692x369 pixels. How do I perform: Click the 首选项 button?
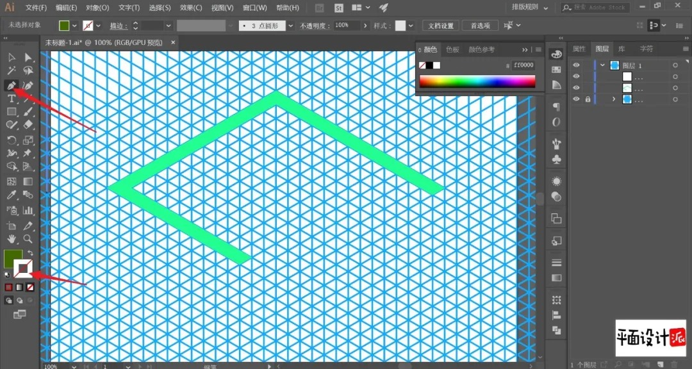480,26
